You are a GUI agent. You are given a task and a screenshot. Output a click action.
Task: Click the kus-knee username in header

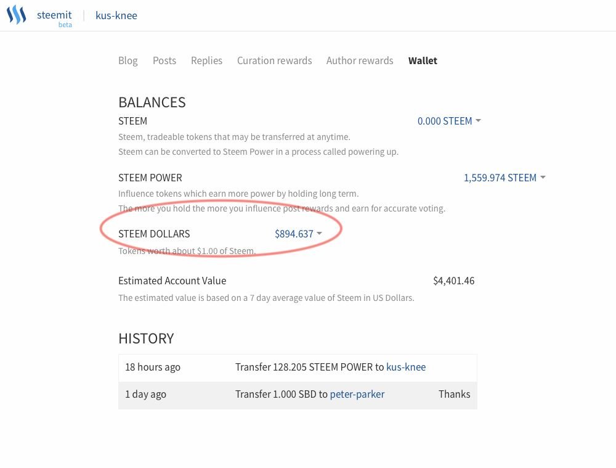(x=116, y=15)
